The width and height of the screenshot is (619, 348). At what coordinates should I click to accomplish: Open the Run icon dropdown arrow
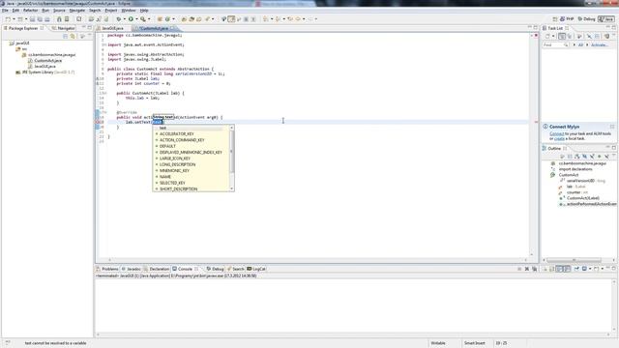136,19
